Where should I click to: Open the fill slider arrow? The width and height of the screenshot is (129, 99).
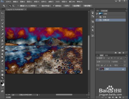coord(125,65)
